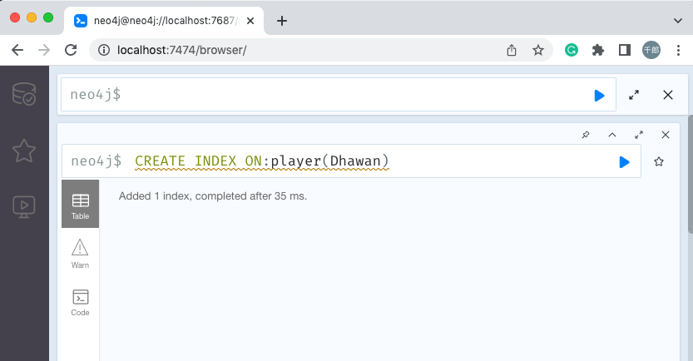Viewport: 693px width, 361px height.
Task: Open the Grammarly extension
Action: point(572,50)
